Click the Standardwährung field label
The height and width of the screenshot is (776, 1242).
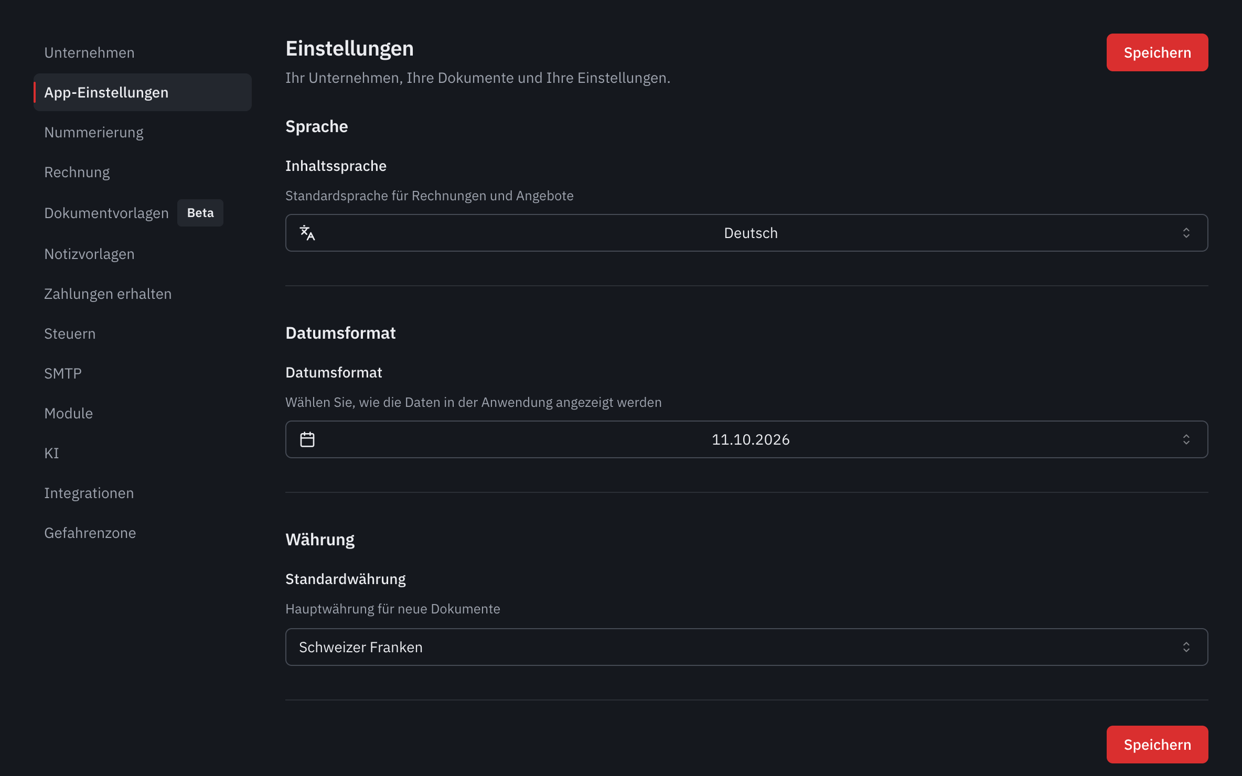(345, 579)
